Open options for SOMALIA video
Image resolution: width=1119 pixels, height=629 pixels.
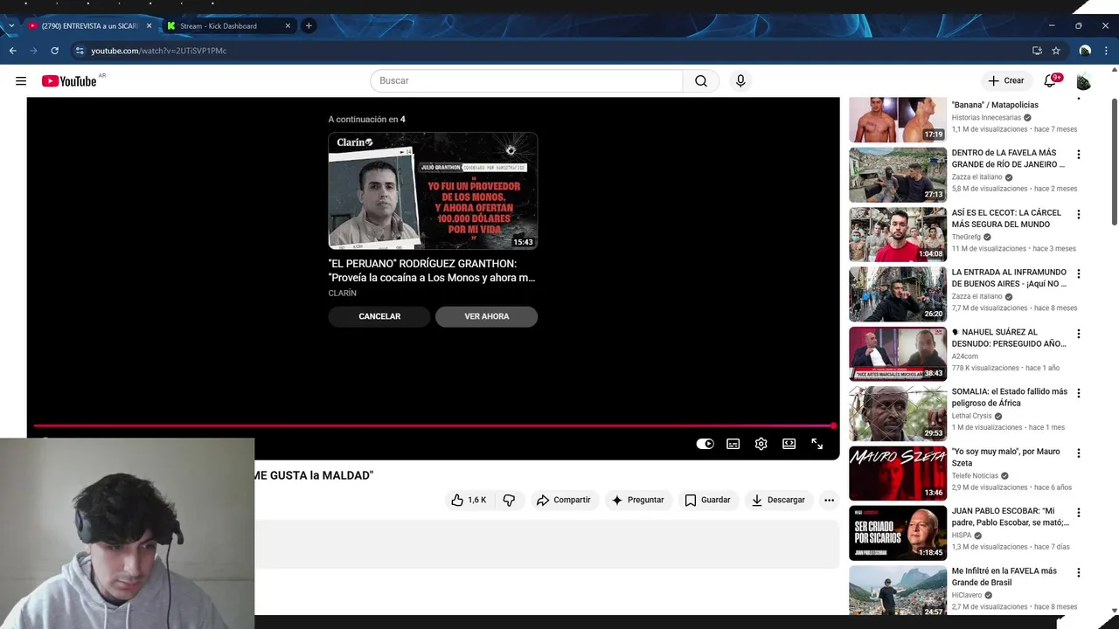[1078, 393]
